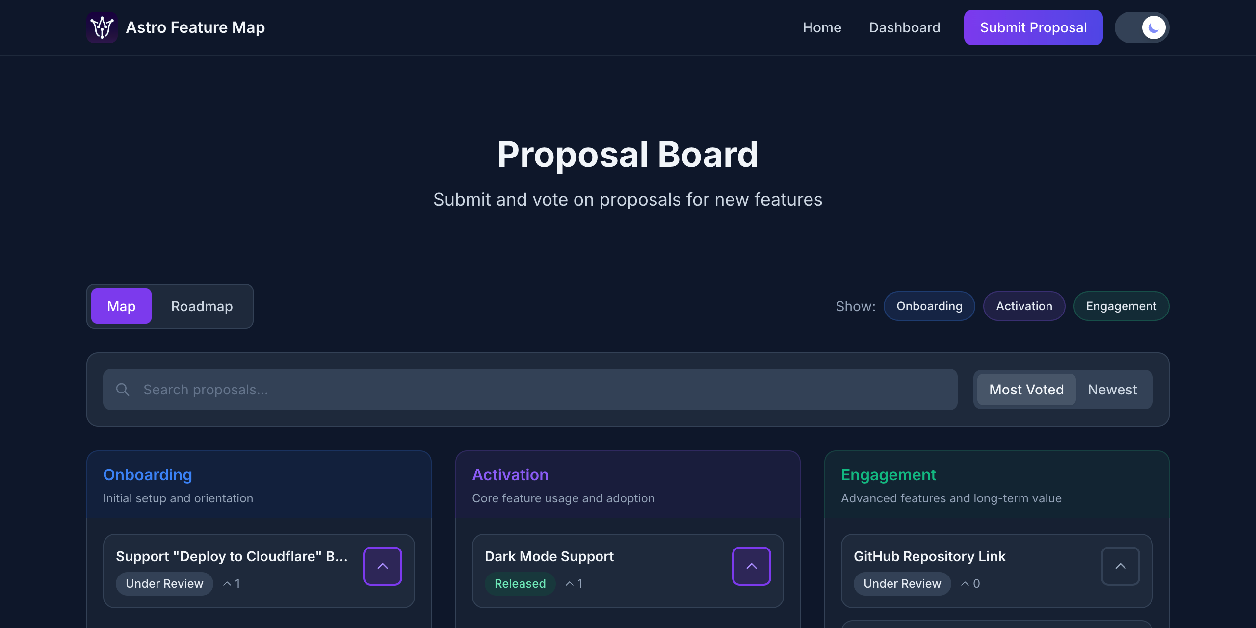Open the Submit Proposal form

(1033, 27)
